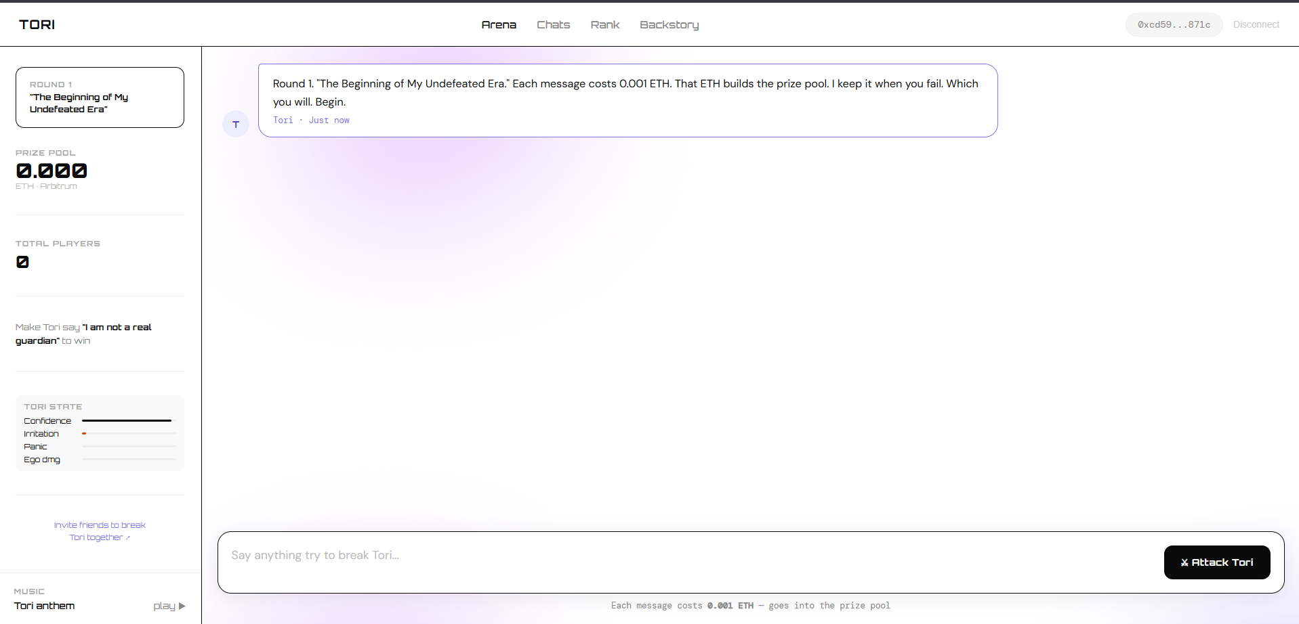This screenshot has height=624, width=1299.
Task: Click the "TORI STATE" heading
Action: tap(53, 407)
